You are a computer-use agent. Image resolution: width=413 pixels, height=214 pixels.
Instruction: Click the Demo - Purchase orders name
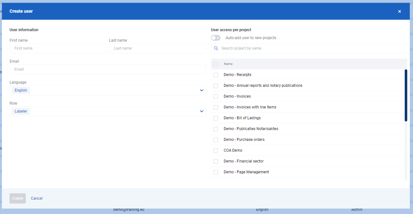click(244, 140)
